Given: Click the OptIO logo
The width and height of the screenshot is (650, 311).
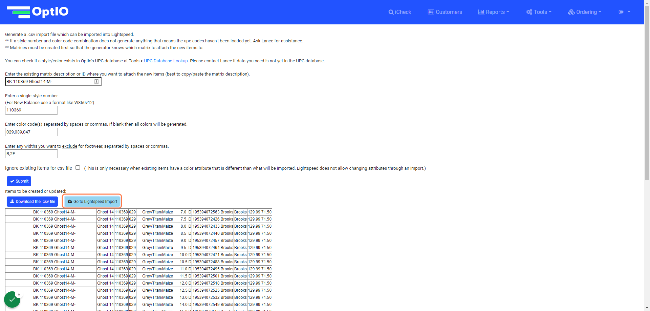Looking at the screenshot, I should coord(38,12).
